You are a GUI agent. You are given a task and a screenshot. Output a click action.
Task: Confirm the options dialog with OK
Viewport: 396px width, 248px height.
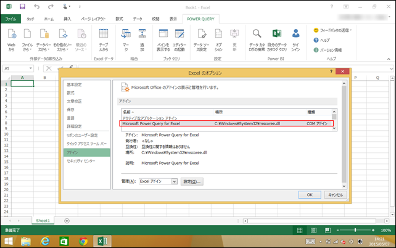pos(310,195)
